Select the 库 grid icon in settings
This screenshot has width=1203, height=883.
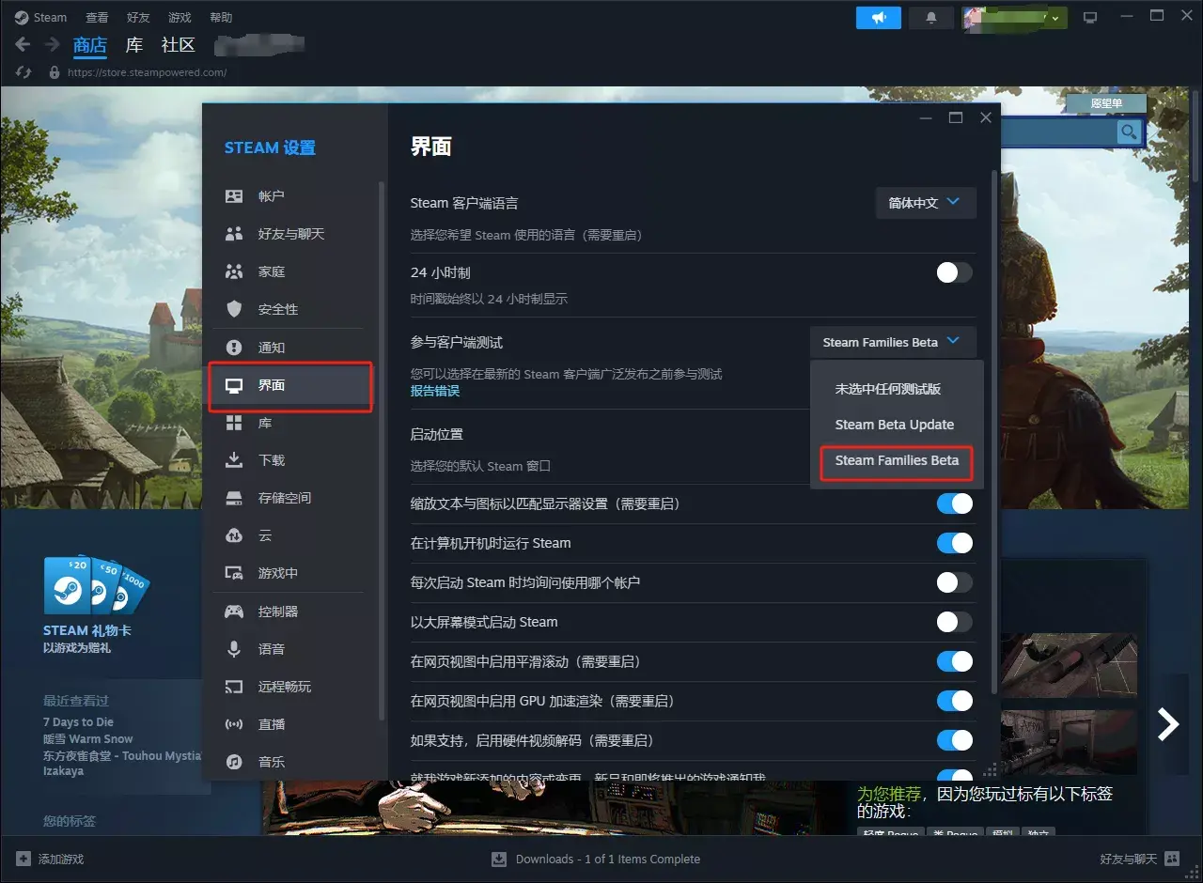234,424
